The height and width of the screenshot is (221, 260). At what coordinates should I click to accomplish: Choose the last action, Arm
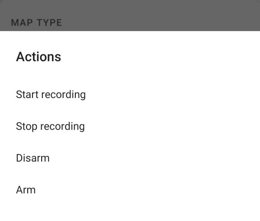[26, 190]
